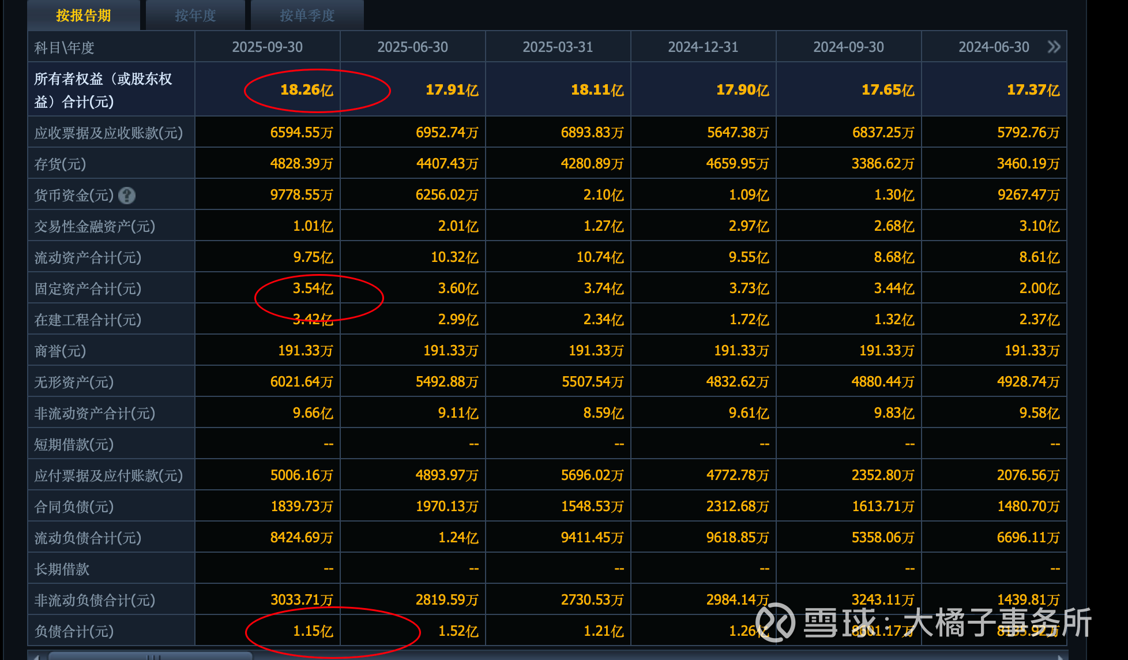1128x660 pixels.
Task: Click the help icon beside 货币资金
Action: pos(127,196)
